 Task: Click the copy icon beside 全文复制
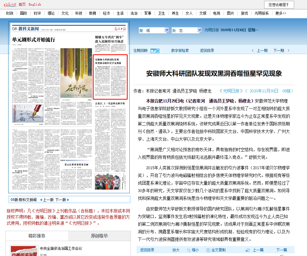point(208,250)
